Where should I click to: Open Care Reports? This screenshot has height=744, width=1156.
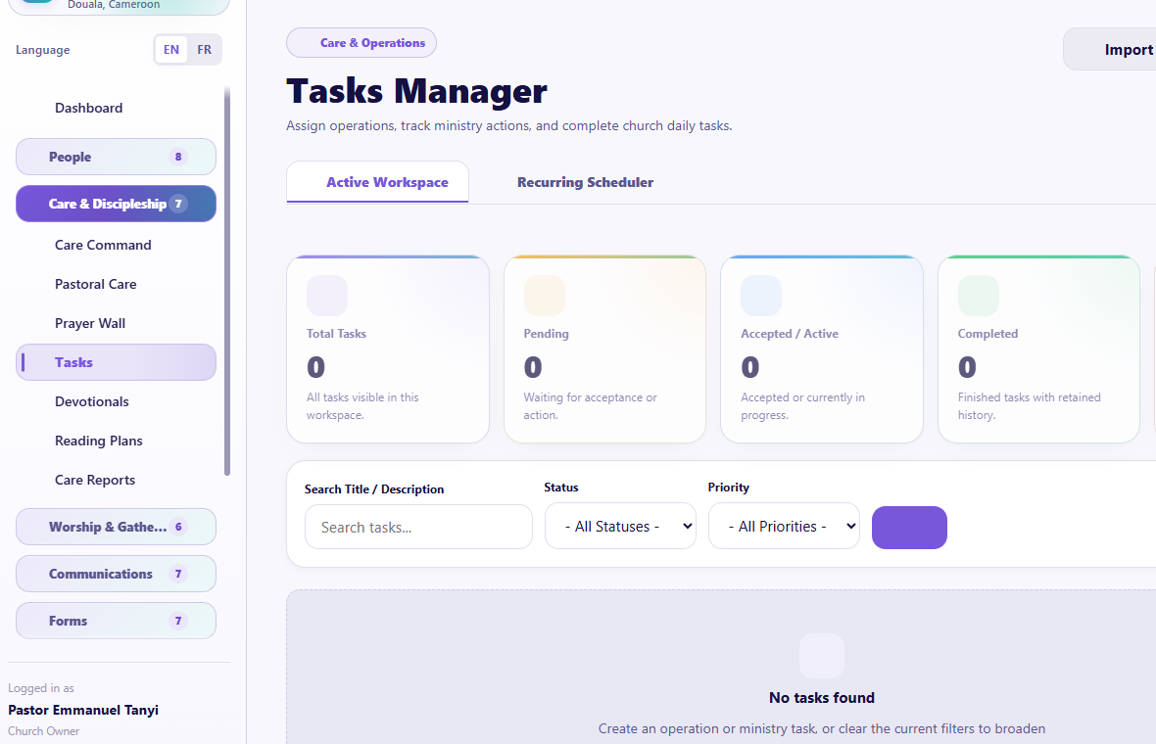click(116, 480)
